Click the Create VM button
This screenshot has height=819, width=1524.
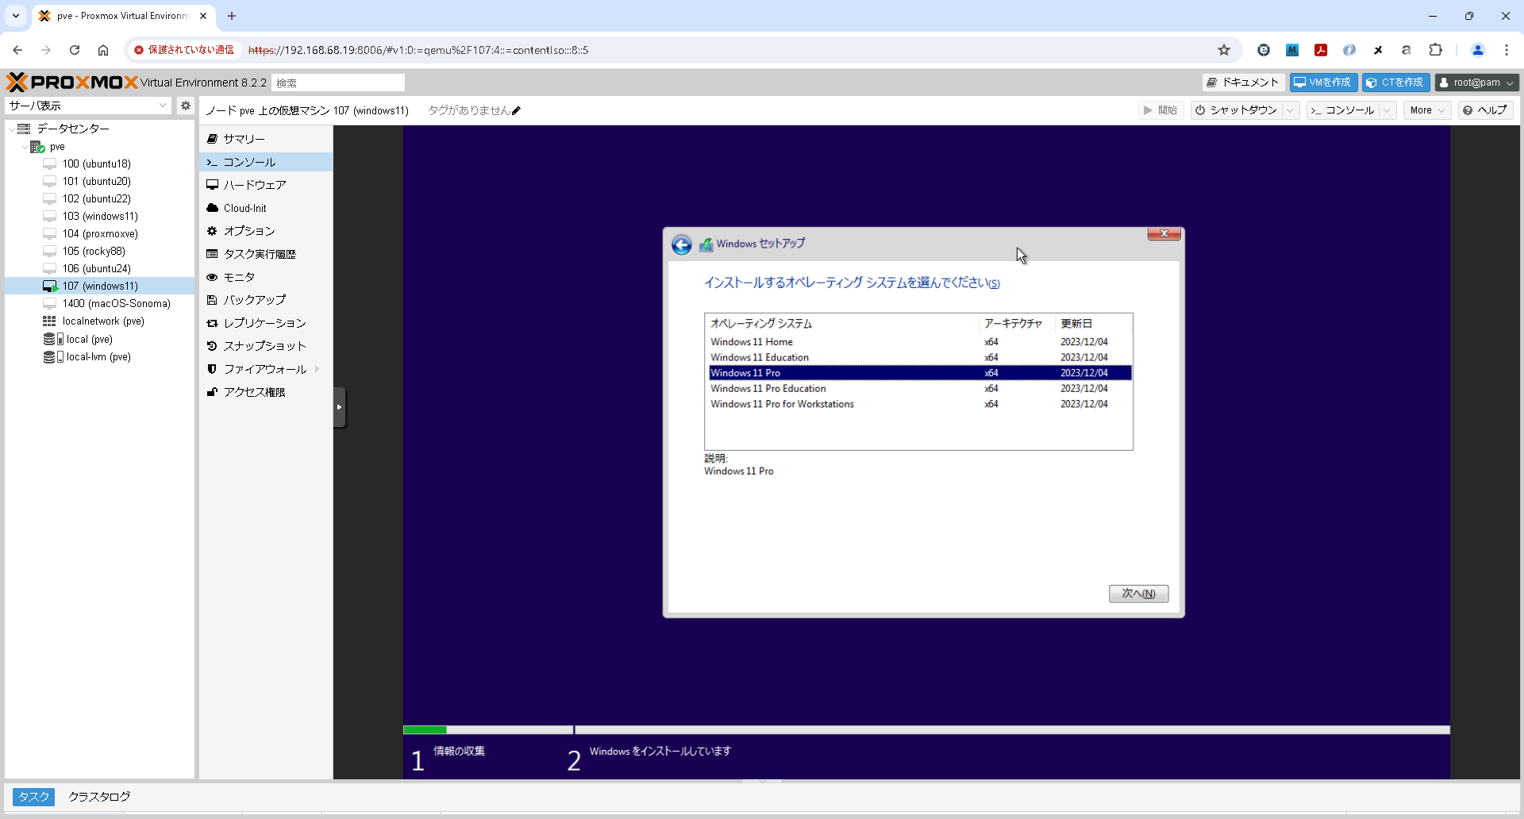pyautogui.click(x=1323, y=83)
